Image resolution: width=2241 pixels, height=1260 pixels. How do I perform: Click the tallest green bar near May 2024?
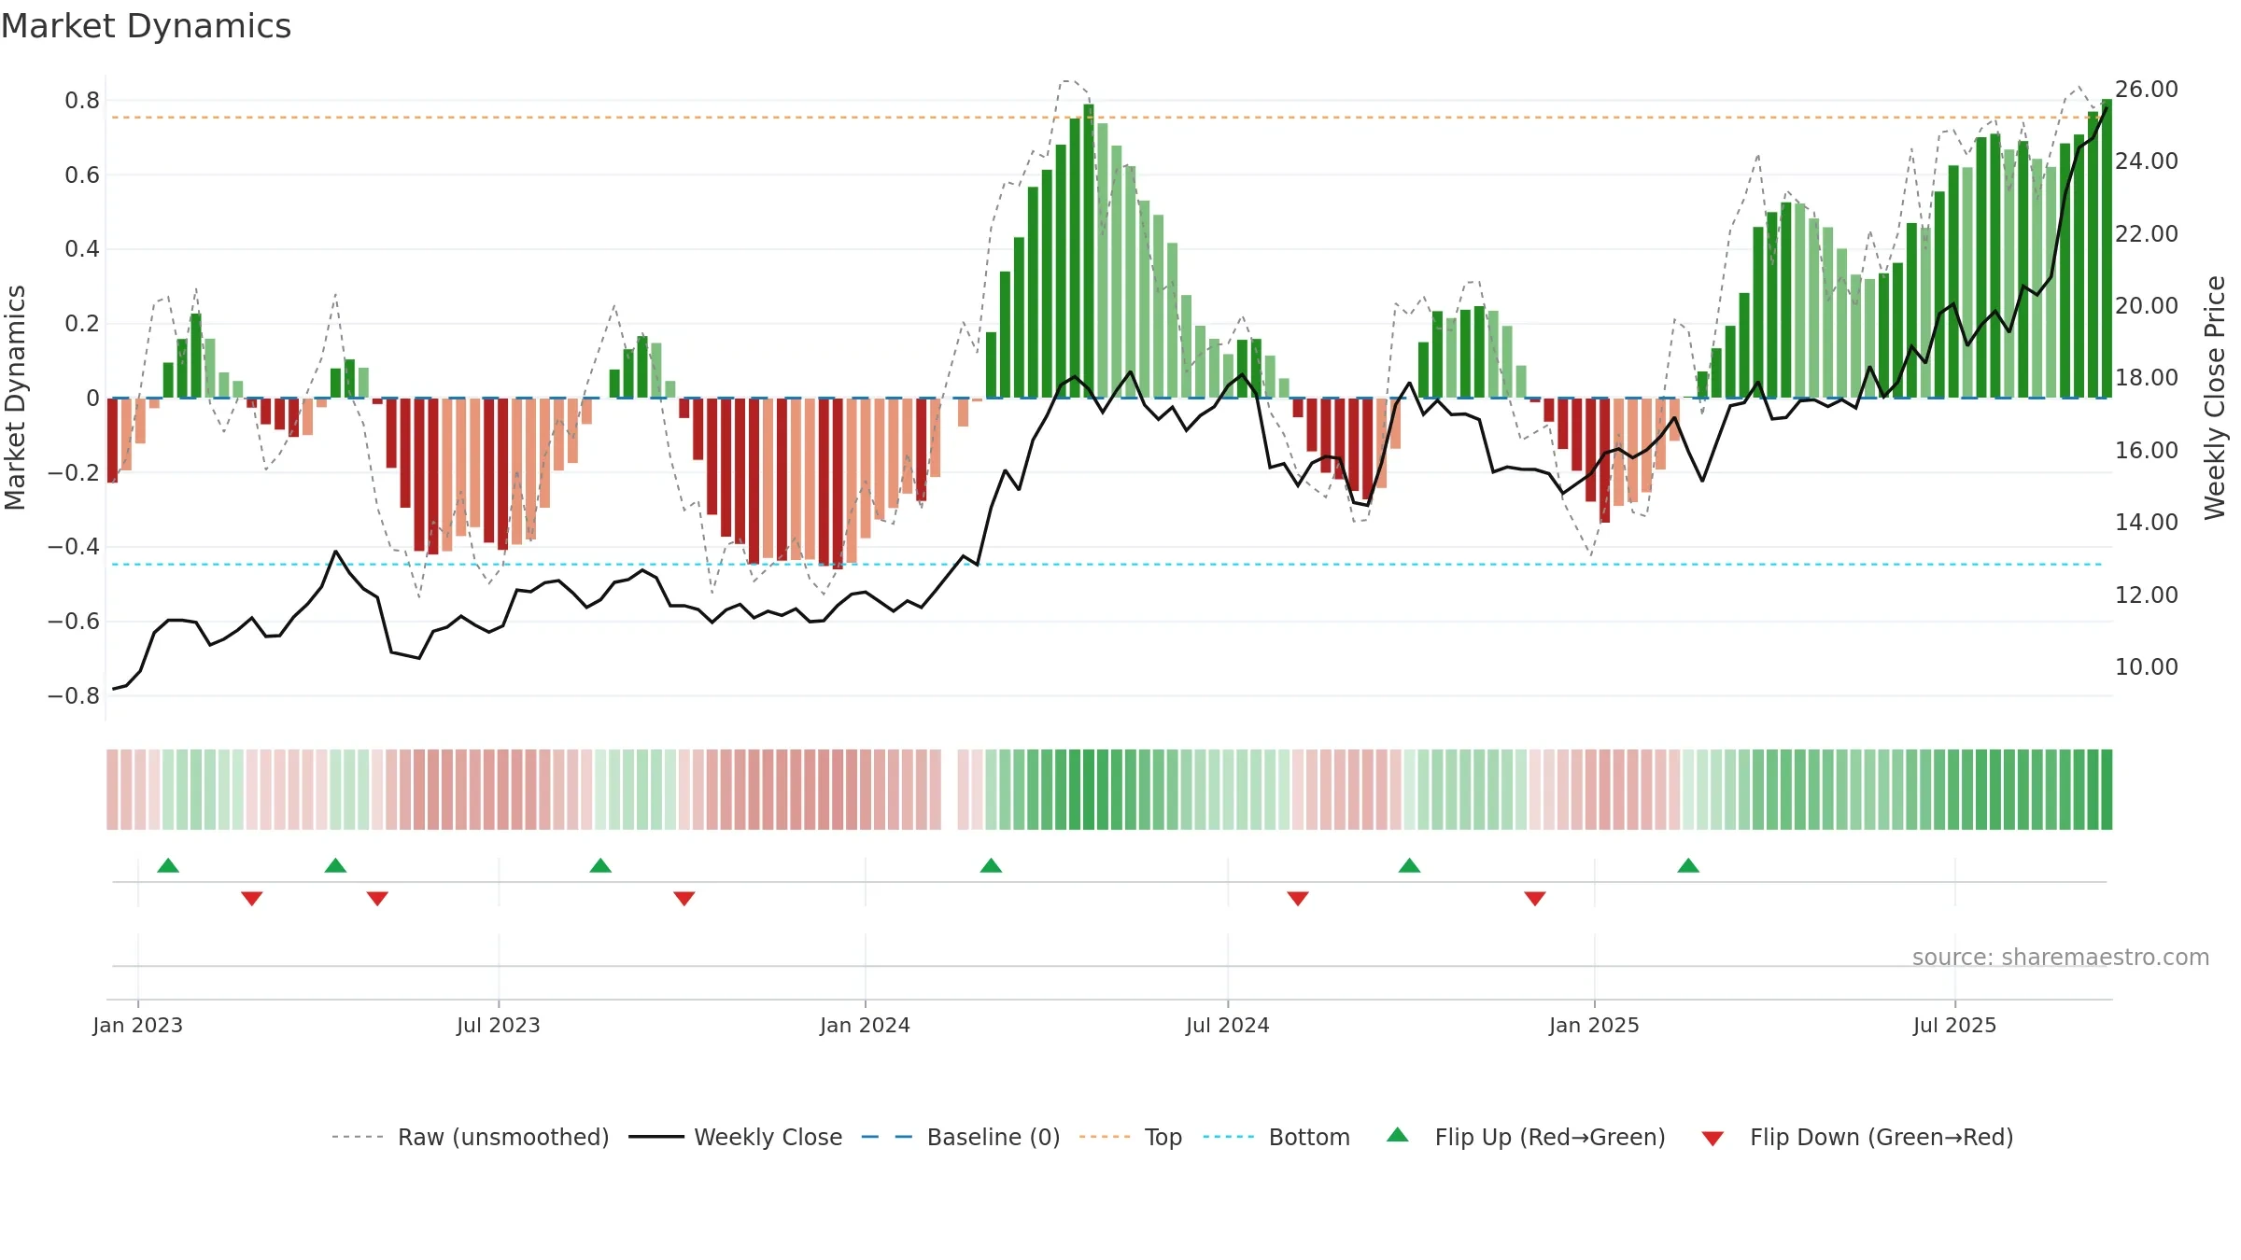coord(1089,251)
